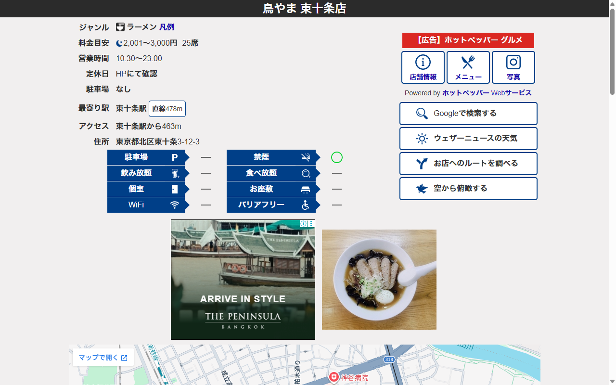This screenshot has width=616, height=385.
Task: Click the 神谷病院 hospital map marker
Action: pos(334,377)
